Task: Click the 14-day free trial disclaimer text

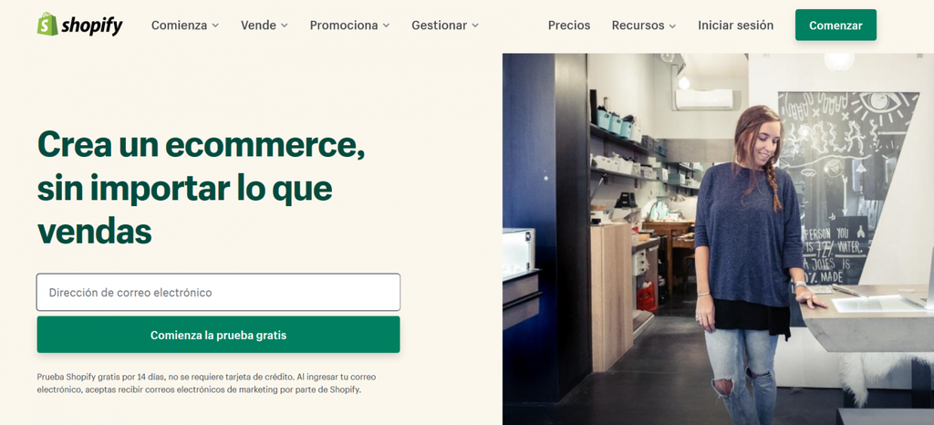Action: pos(207,383)
